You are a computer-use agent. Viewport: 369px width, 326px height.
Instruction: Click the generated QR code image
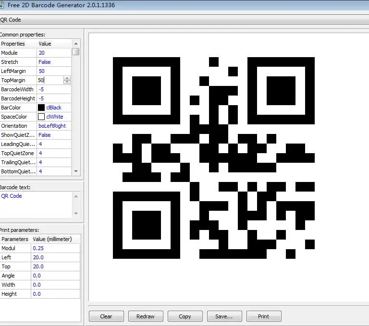point(214,158)
